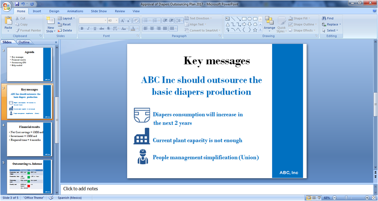Align text left
Image resolution: width=378 pixels, height=201 pixels.
pyautogui.click(x=145, y=29)
